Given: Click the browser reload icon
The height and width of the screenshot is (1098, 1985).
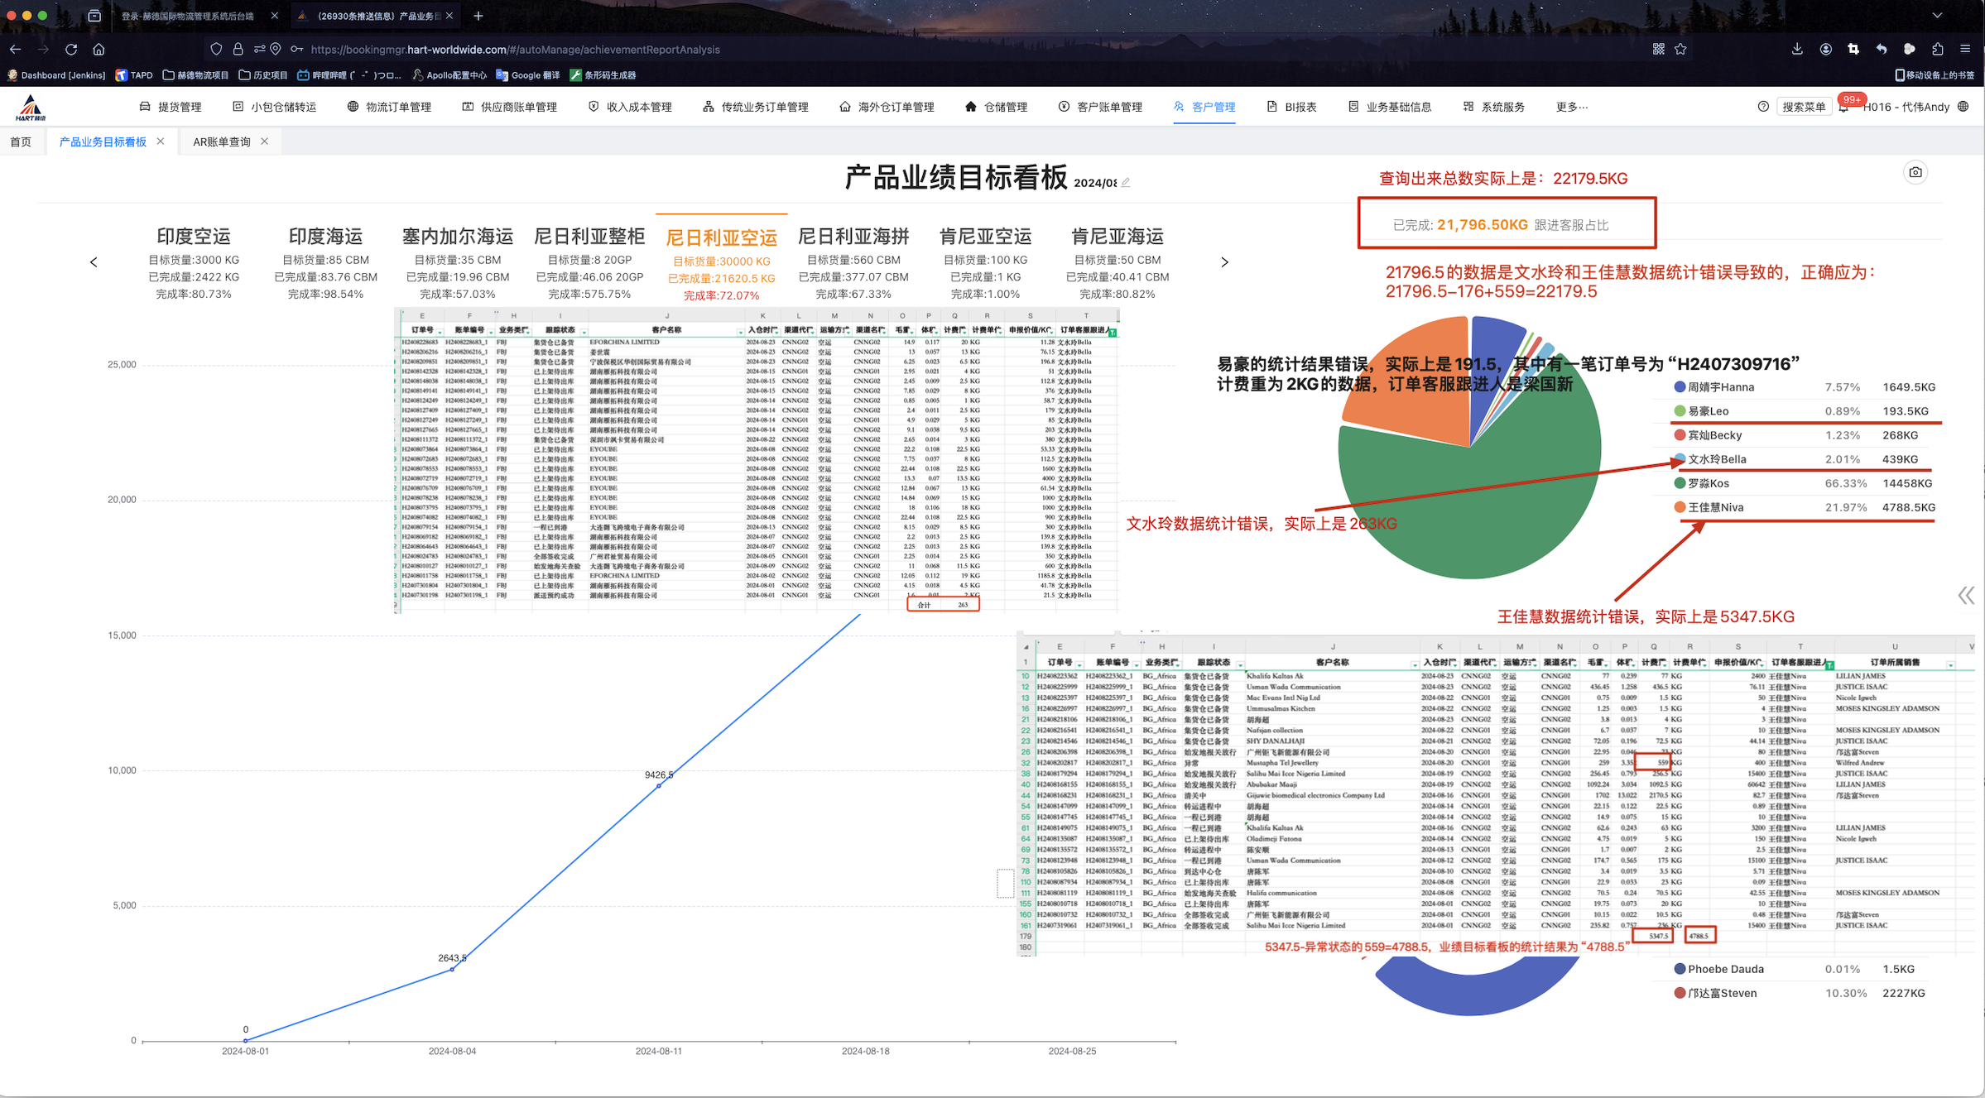Looking at the screenshot, I should pos(71,50).
